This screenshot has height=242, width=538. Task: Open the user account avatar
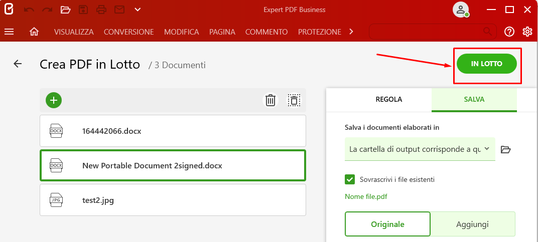(460, 10)
